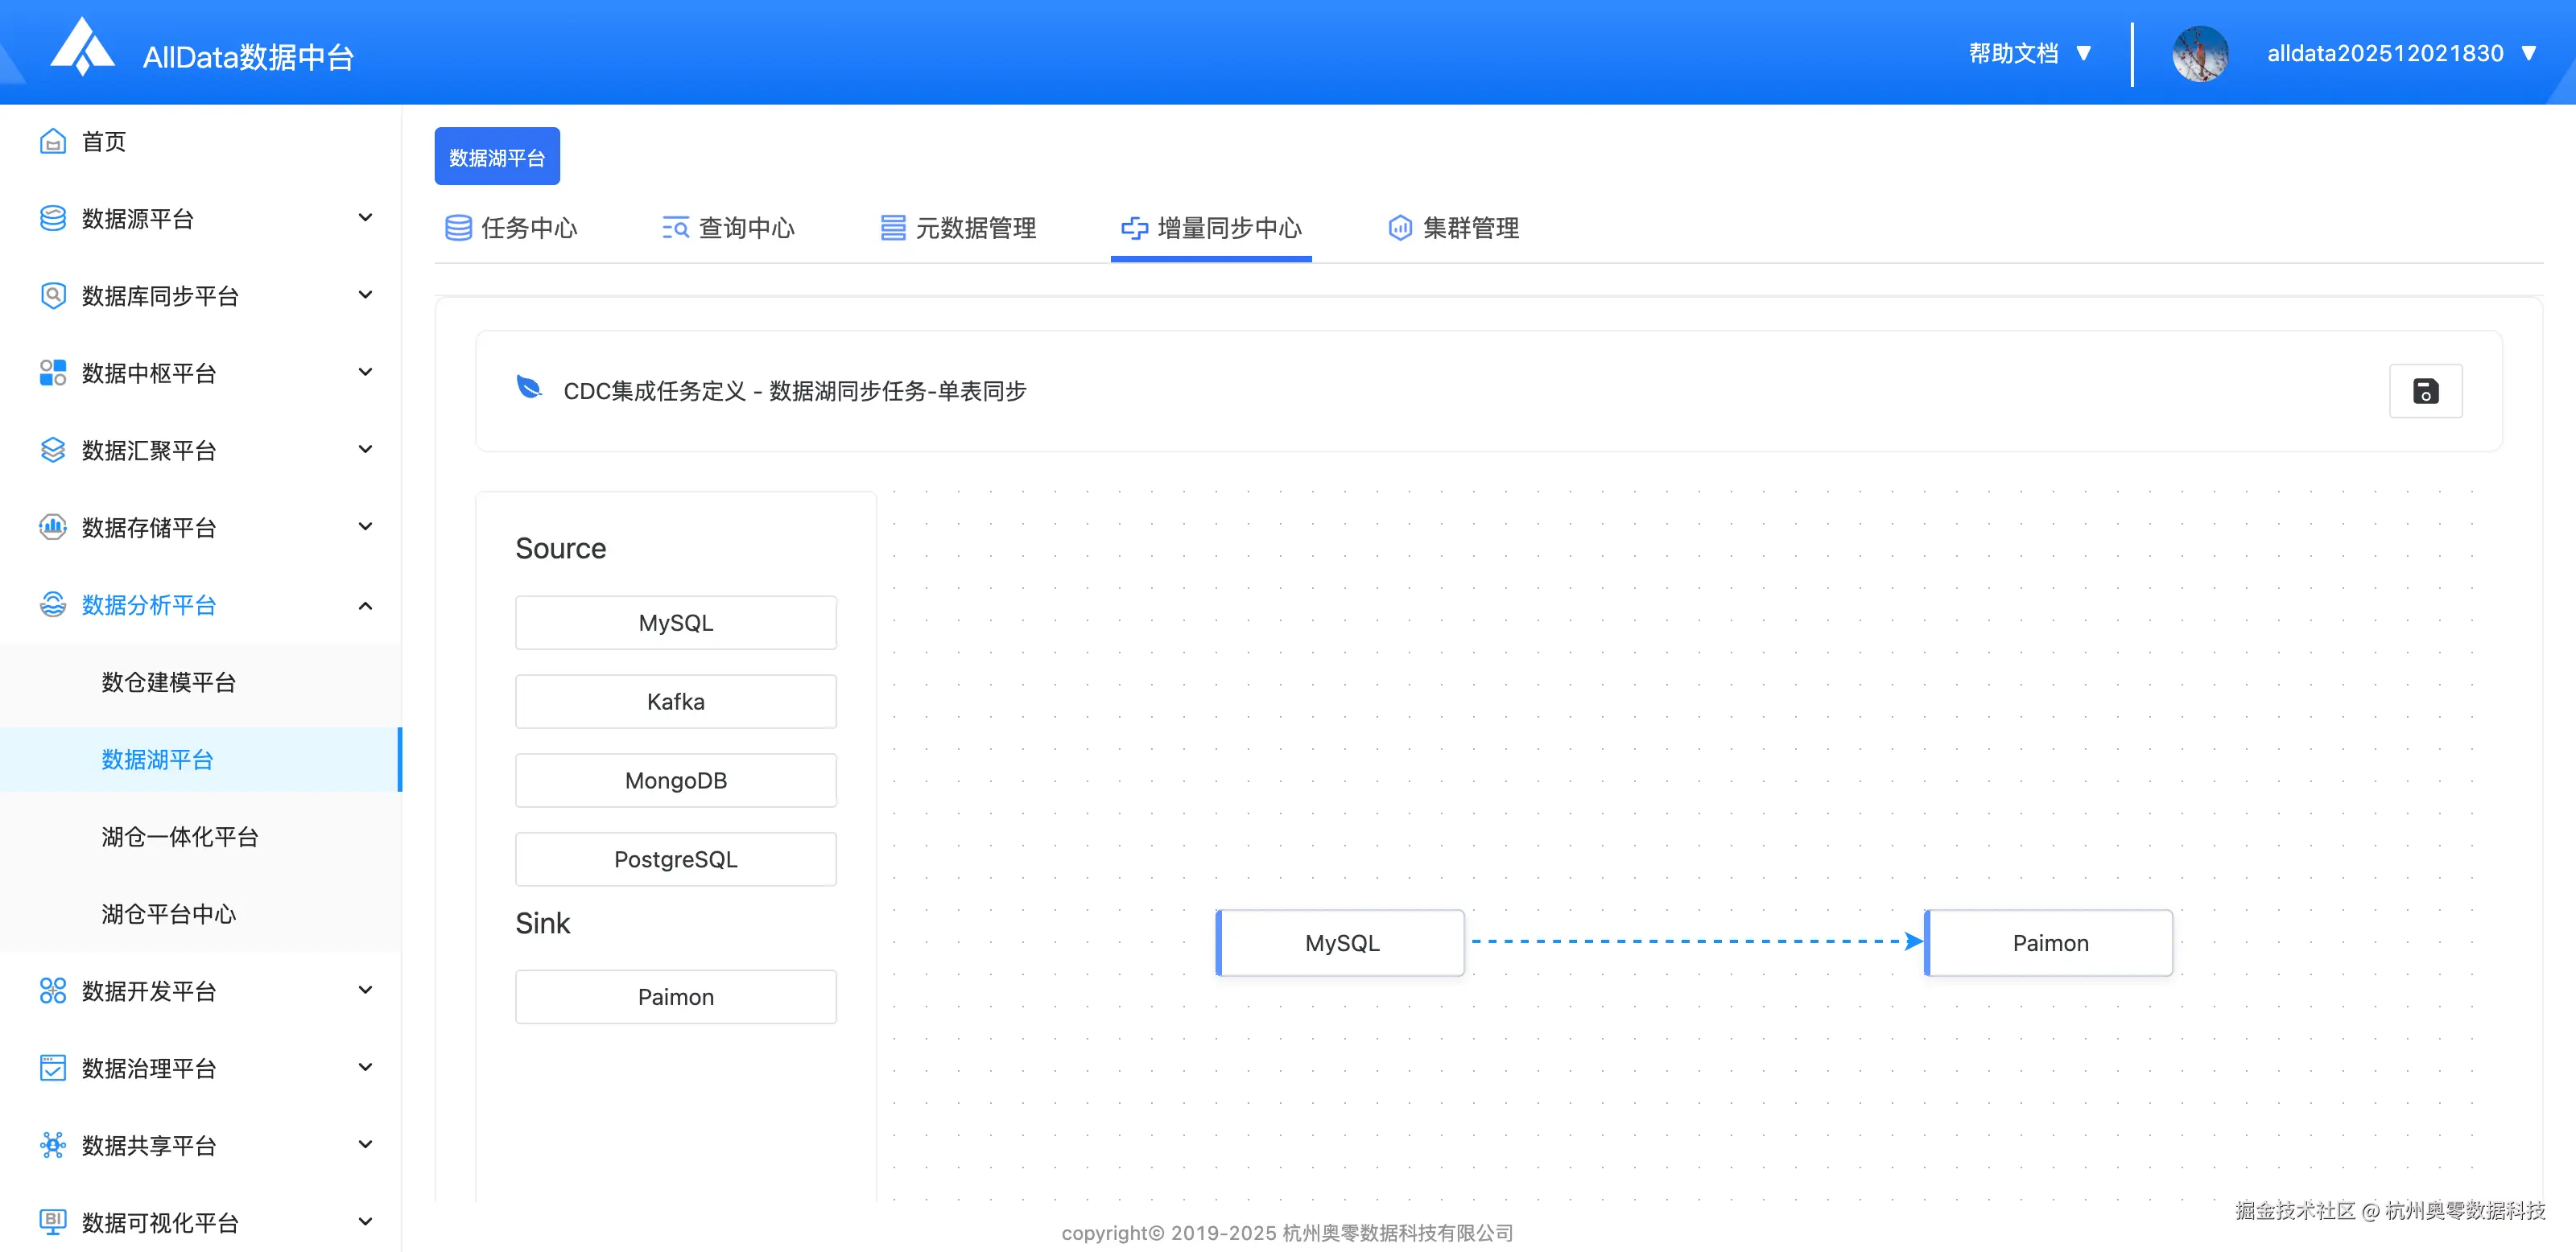Click the PostgreSQL source button
Image resolution: width=2576 pixels, height=1252 pixels.
(675, 859)
